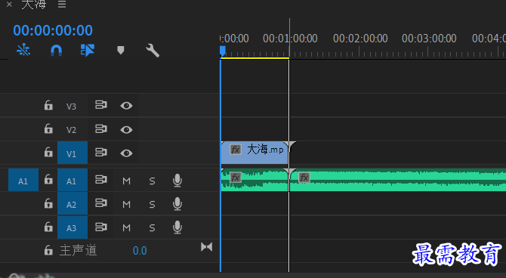Toggle the magnet snap in timeline
The width and height of the screenshot is (506, 278).
tap(56, 51)
